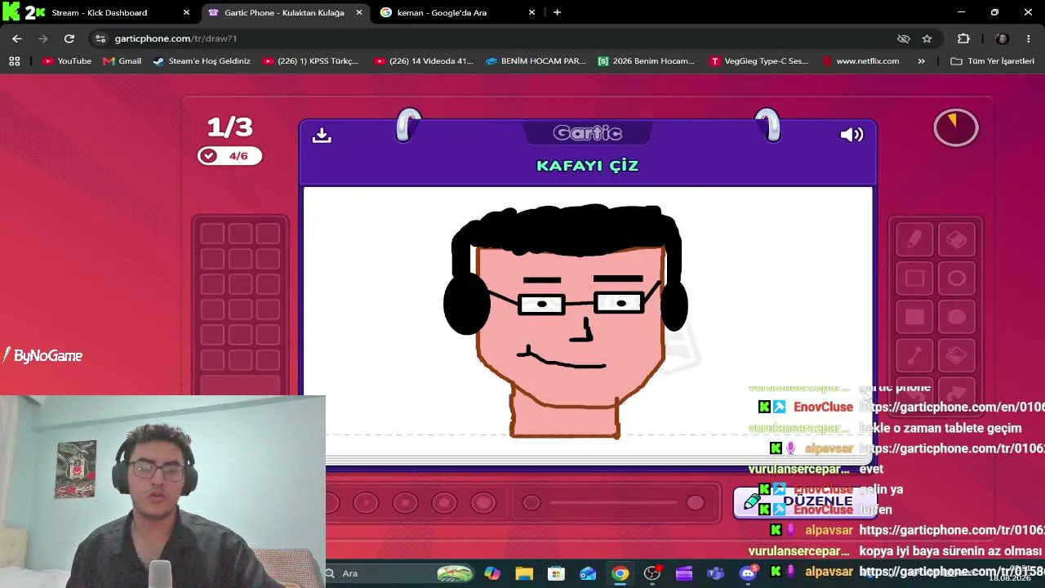Open a new browser tab
Image resolution: width=1045 pixels, height=588 pixels.
click(557, 12)
